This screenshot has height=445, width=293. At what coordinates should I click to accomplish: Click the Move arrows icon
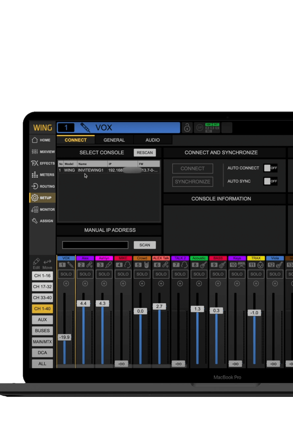(47, 261)
